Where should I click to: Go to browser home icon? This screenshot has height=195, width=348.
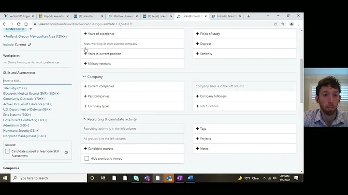[26, 24]
